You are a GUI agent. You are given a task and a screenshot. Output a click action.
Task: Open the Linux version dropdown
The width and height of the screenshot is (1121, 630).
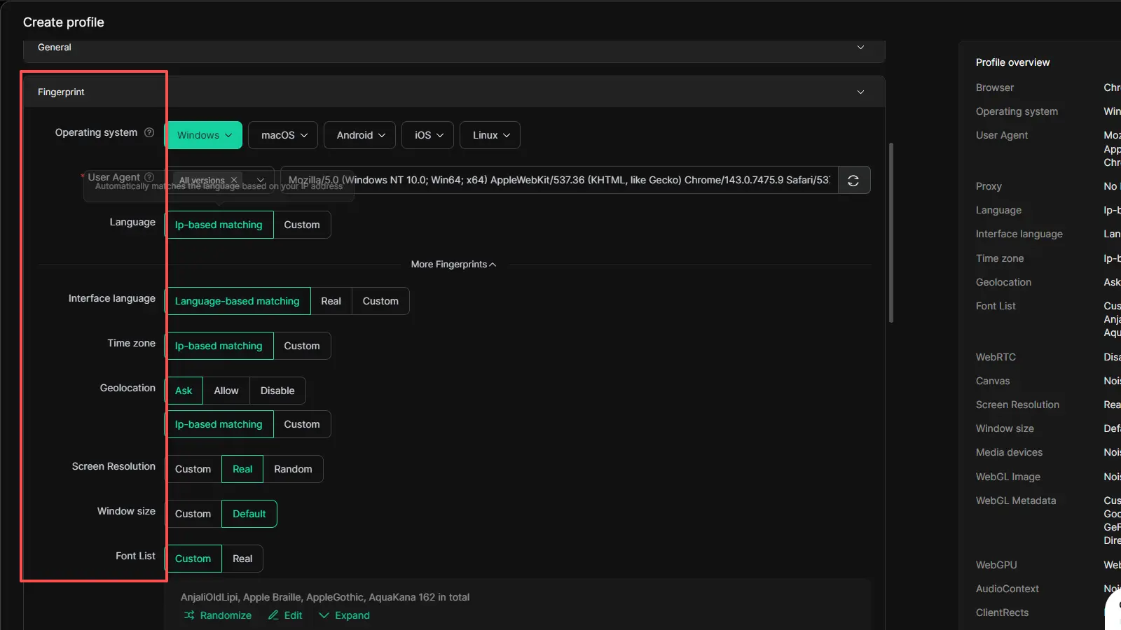[x=490, y=135]
